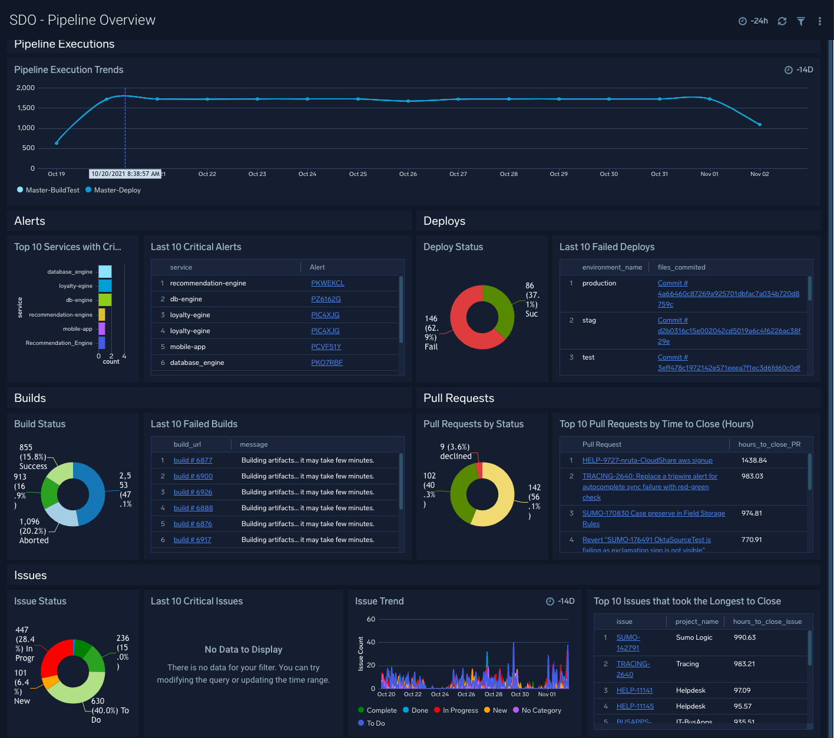
Task: Open the dashboard filter funnel
Action: (800, 21)
